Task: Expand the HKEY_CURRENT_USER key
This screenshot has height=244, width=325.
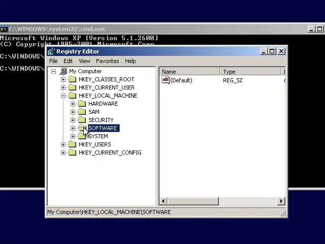Action: click(63, 87)
